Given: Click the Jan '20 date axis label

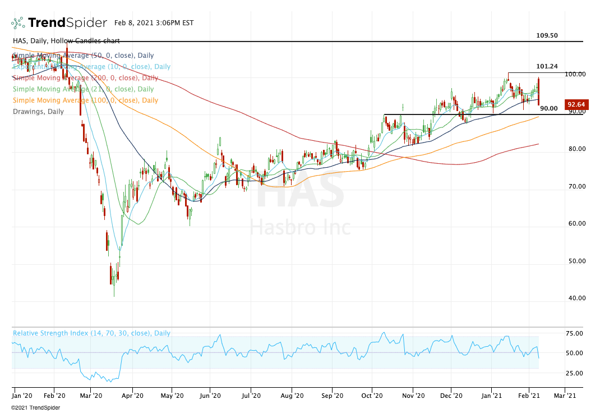Looking at the screenshot, I should (22, 396).
